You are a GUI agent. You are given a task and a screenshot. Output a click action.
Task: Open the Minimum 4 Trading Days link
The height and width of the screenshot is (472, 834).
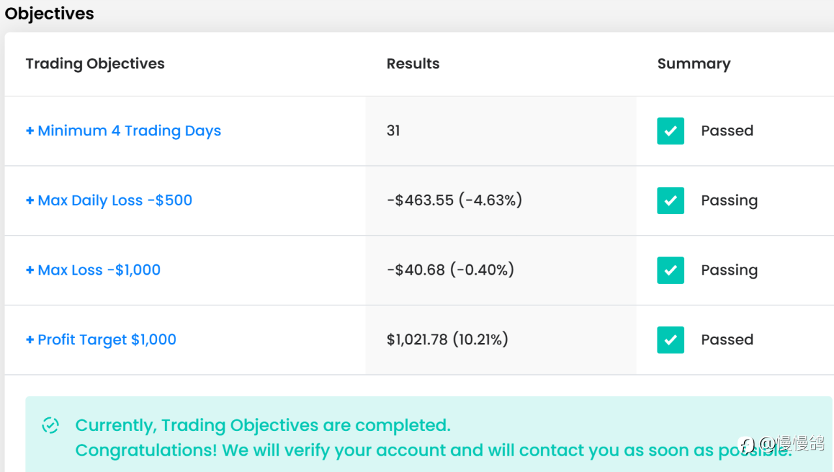click(129, 131)
